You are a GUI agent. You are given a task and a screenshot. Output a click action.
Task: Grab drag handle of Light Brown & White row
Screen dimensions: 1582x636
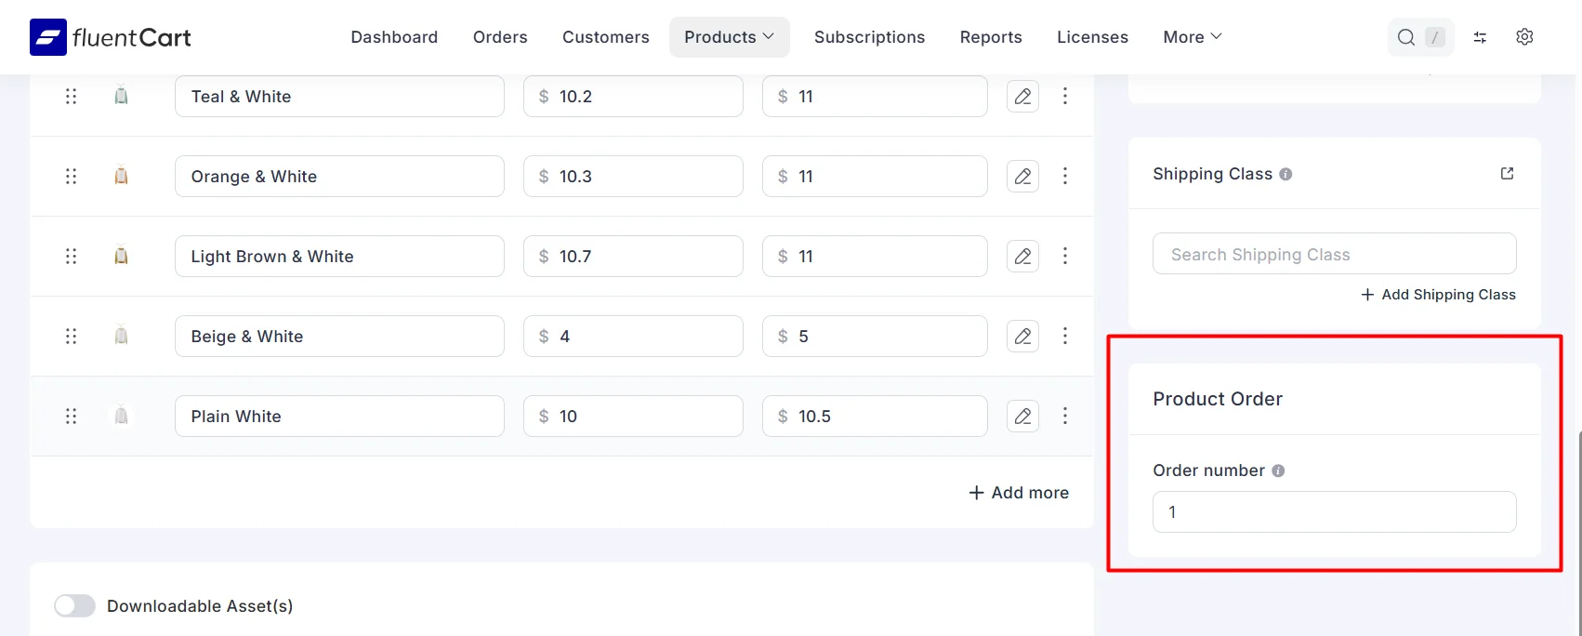pos(71,257)
